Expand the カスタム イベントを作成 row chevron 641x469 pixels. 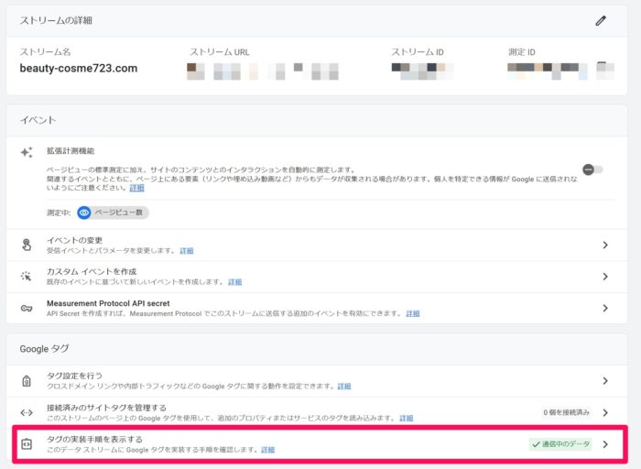pos(605,277)
